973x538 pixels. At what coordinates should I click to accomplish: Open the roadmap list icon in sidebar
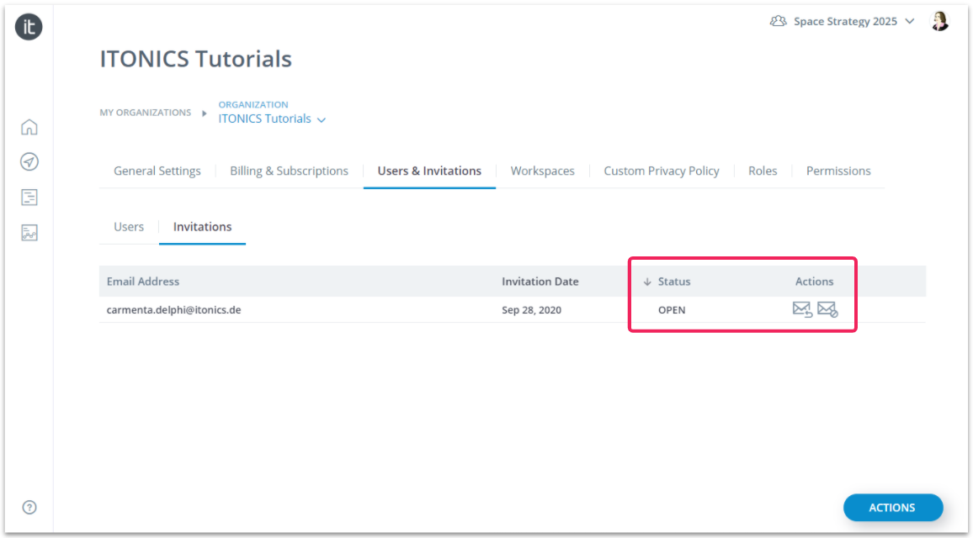click(29, 197)
